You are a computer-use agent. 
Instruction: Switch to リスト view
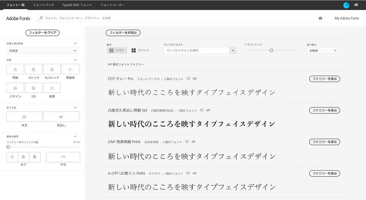pyautogui.click(x=117, y=50)
